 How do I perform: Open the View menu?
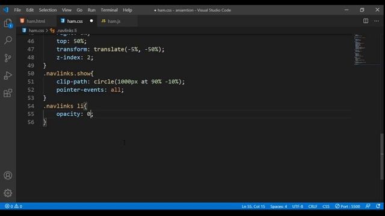67,10
